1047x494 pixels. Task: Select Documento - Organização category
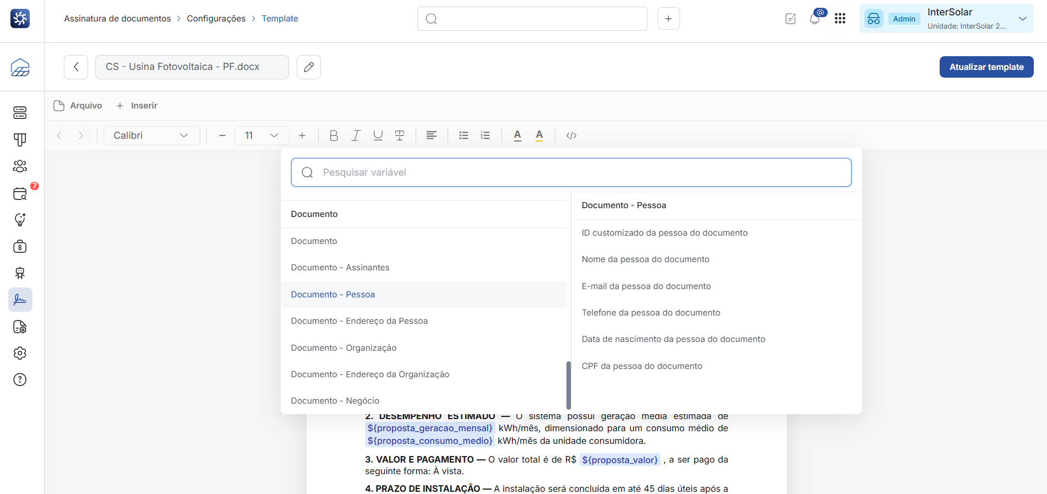424,348
